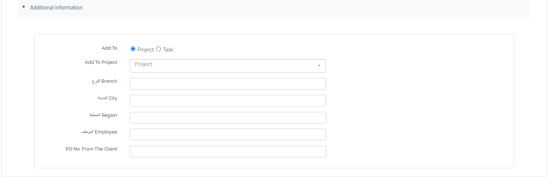Click the Employee field label
The height and width of the screenshot is (177, 548).
(99, 132)
